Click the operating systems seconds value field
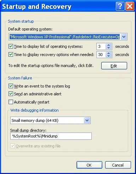Image resolution: width=136 pixels, height=174 pixels. click(101, 46)
